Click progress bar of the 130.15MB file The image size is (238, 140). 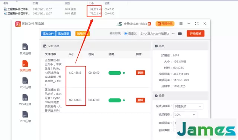[x=115, y=73]
